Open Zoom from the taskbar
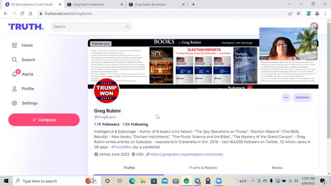Viewport: 331px width, 186px height. click(219, 181)
